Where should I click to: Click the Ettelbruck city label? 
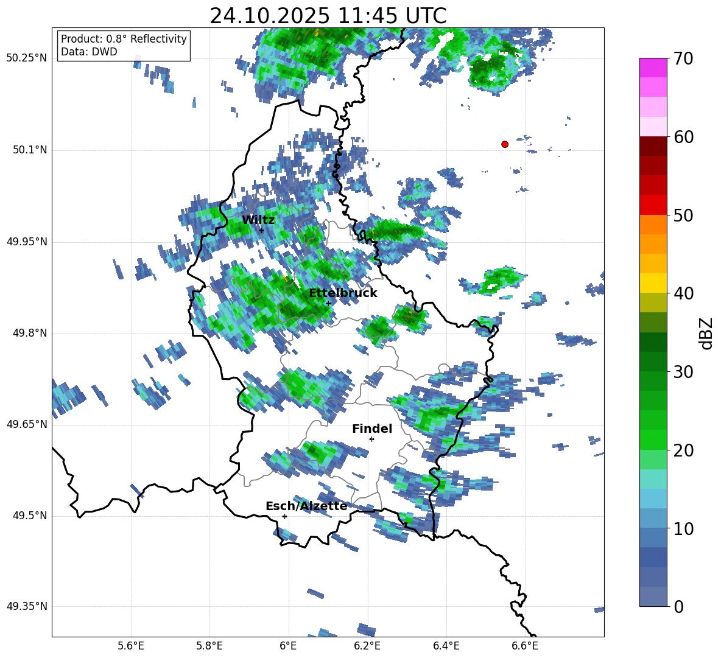[x=343, y=293]
